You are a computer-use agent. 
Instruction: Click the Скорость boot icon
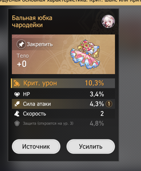pos(17,114)
